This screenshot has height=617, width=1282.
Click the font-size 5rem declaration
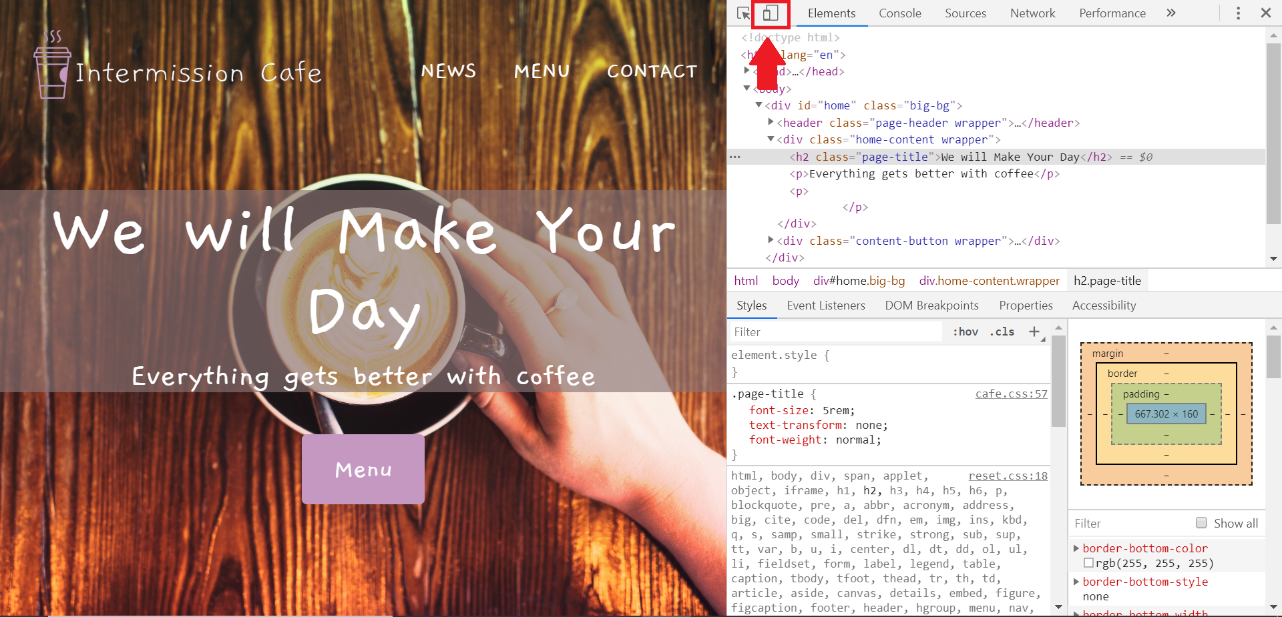pos(801,410)
